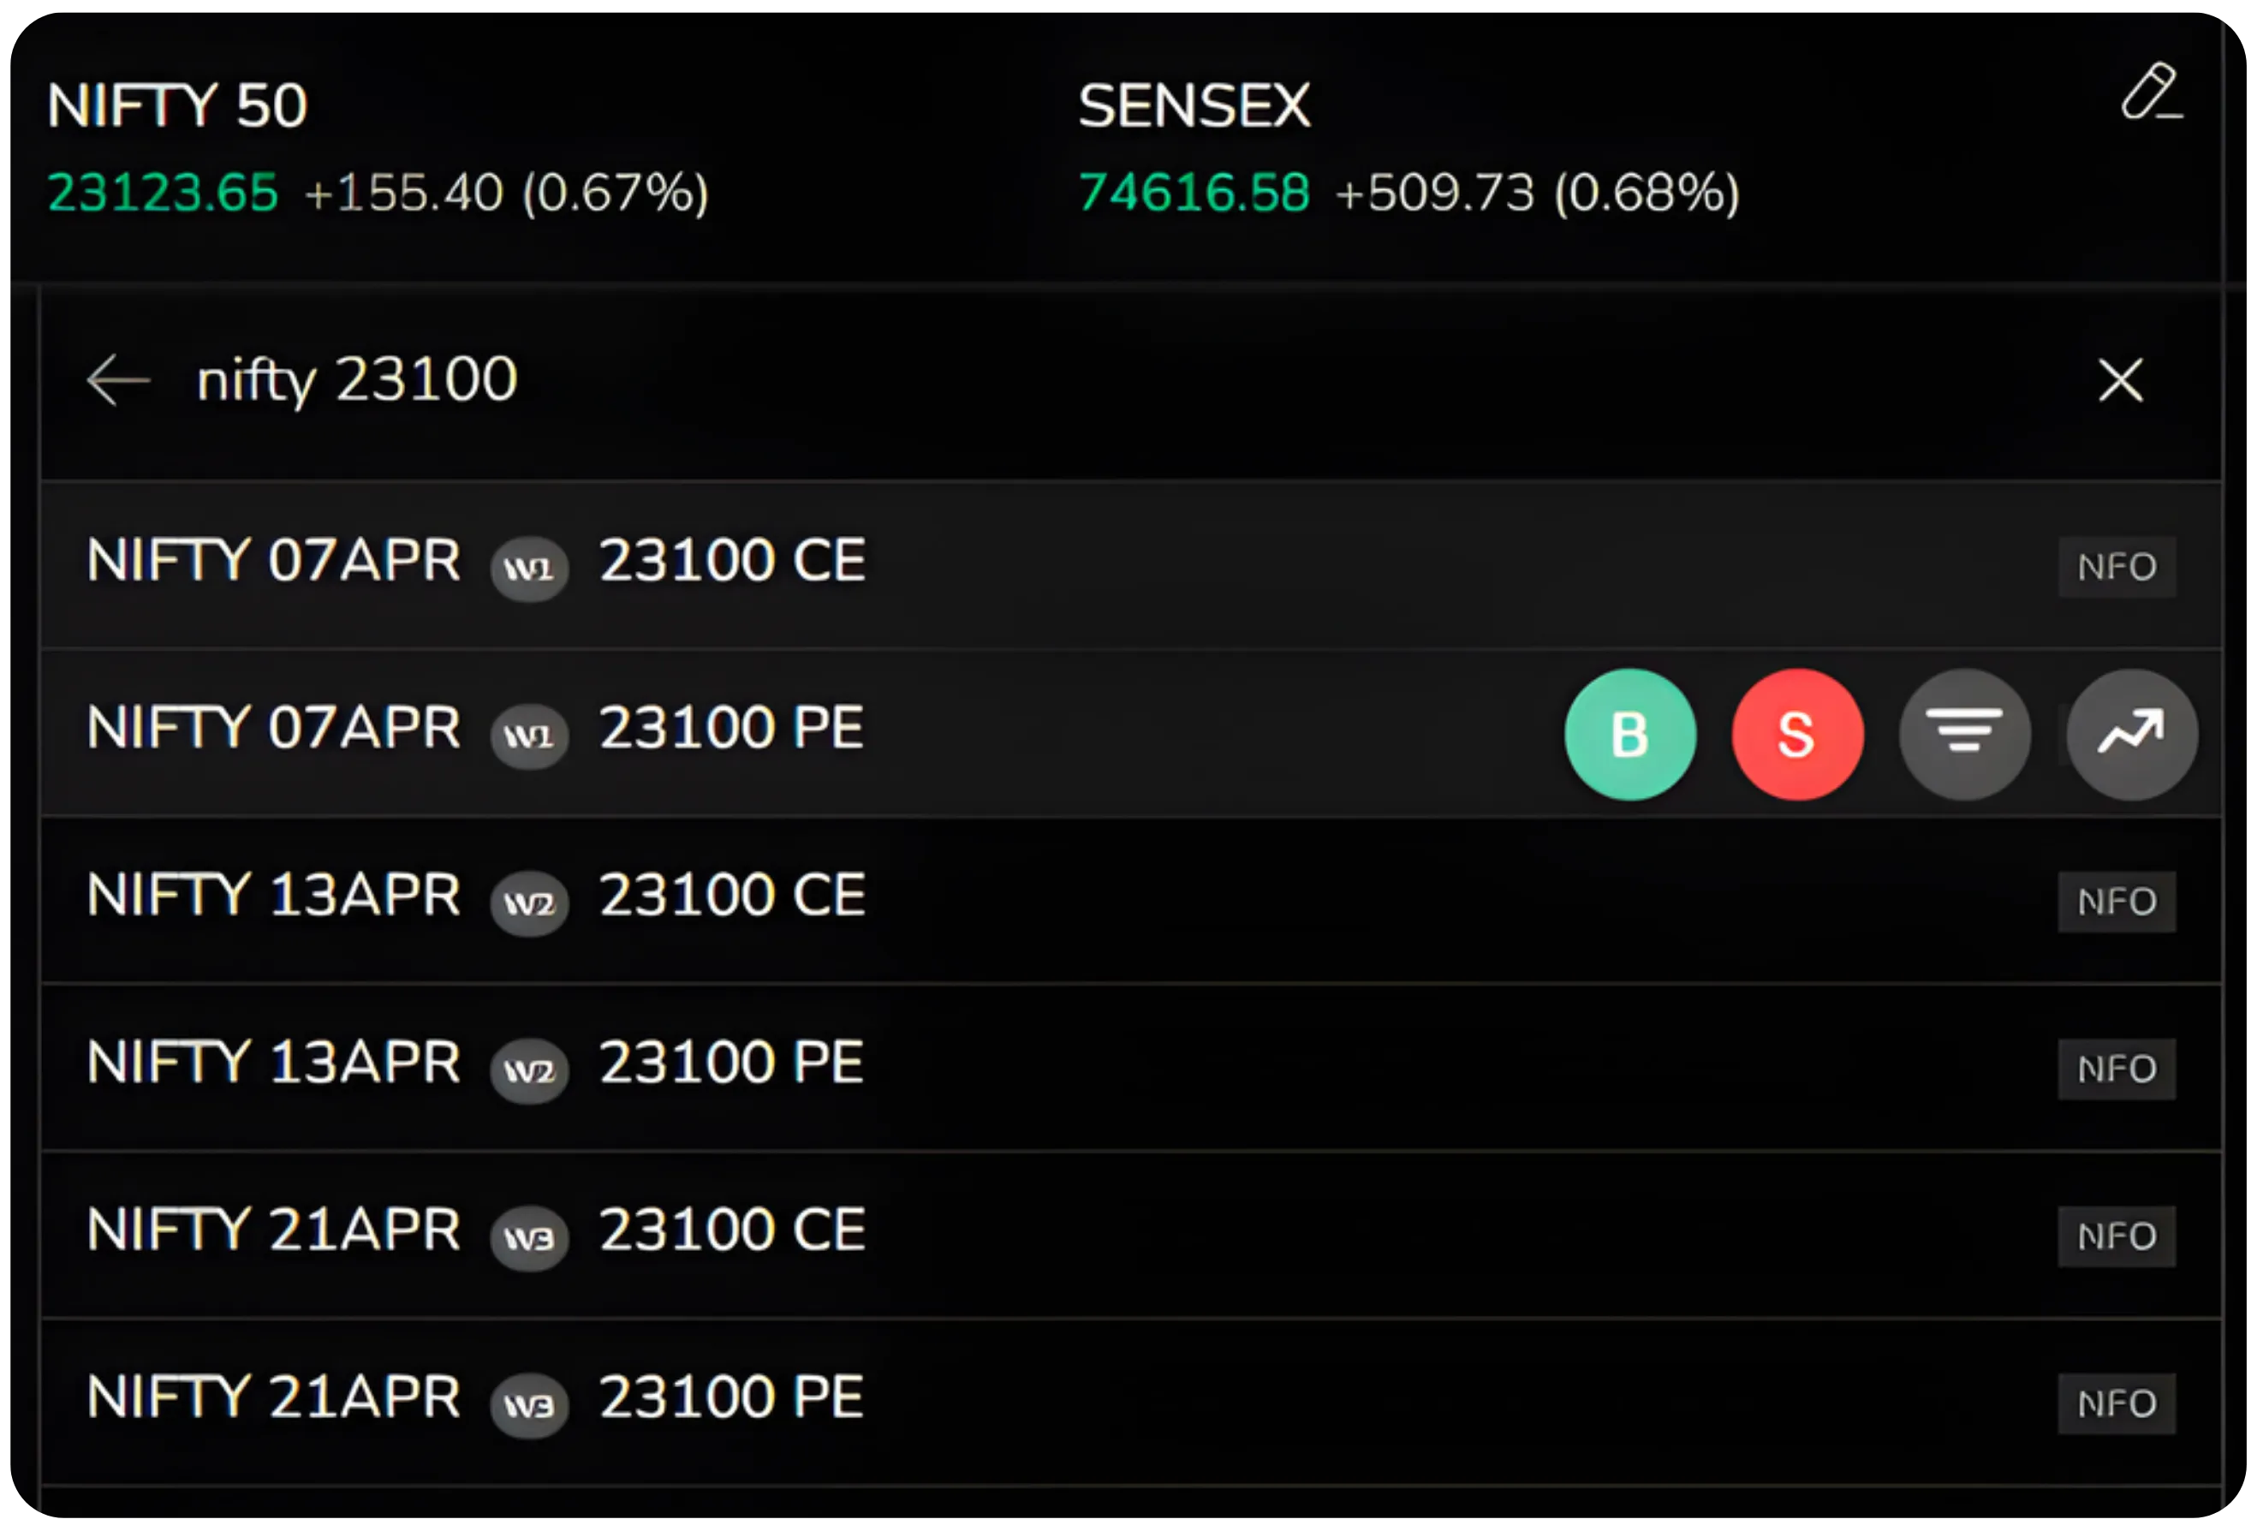Clear the search query using the X icon
2257x1531 pixels.
pos(2119,382)
